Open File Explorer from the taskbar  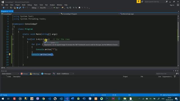click(x=125, y=98)
